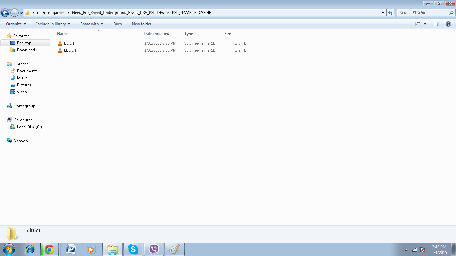456x256 pixels.
Task: Open the Share with menu
Action: point(92,24)
